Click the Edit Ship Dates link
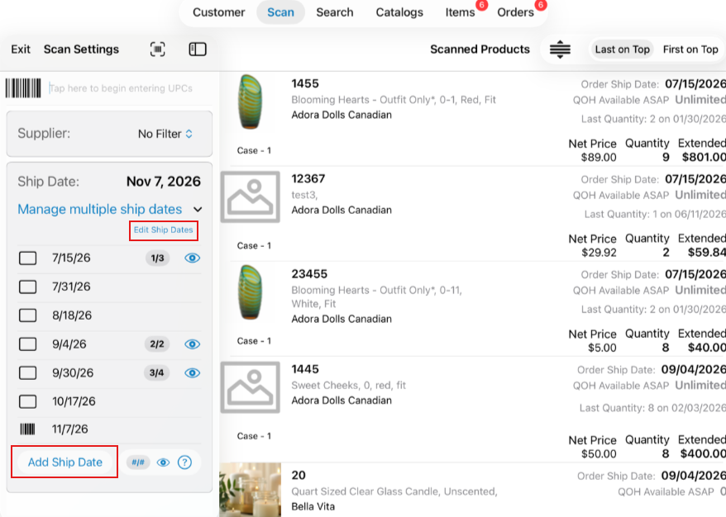This screenshot has height=517, width=726. click(164, 230)
